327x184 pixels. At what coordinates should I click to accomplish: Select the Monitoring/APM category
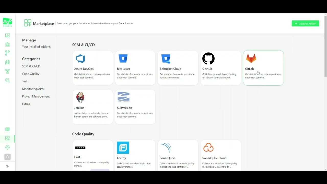33,89
